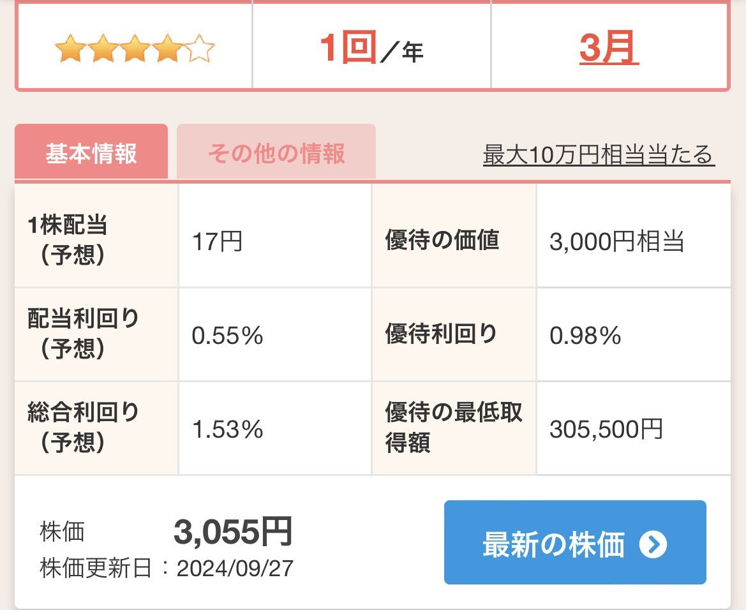The width and height of the screenshot is (746, 610).
Task: Switch to the その他の情報 tab
Action: coord(277,152)
